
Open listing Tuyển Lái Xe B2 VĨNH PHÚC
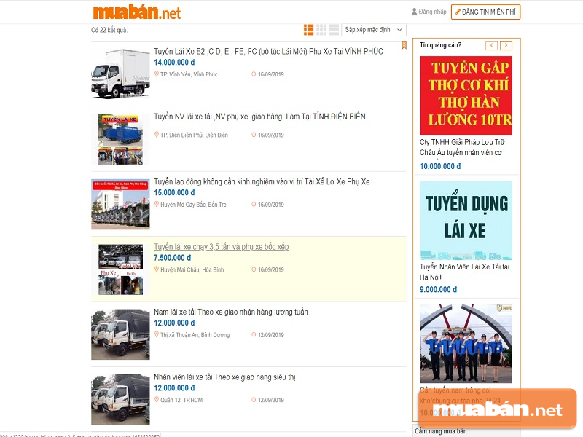coord(268,51)
